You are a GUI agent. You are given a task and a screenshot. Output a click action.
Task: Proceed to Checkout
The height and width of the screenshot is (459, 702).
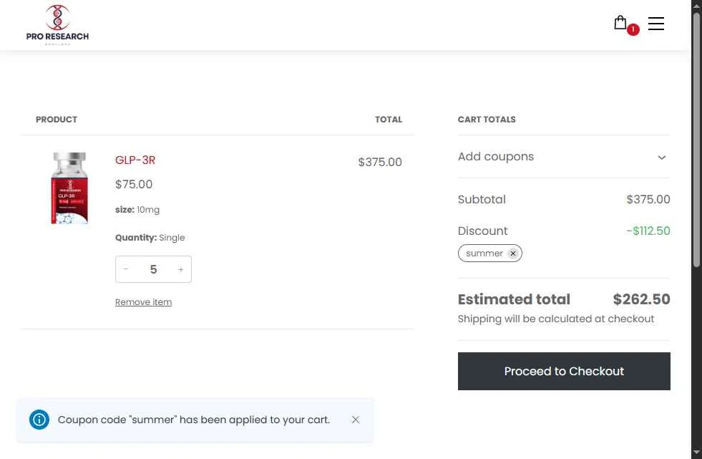click(x=564, y=371)
